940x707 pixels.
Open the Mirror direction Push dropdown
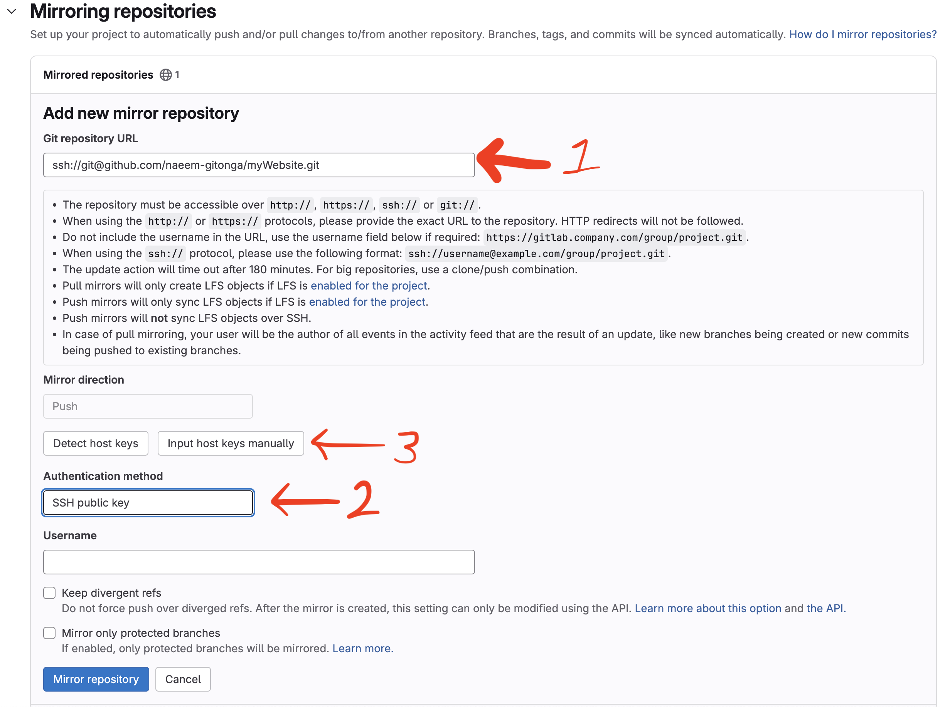click(x=147, y=406)
